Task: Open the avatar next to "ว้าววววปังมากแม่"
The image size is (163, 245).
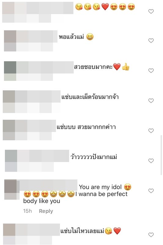Action: (x=11, y=161)
